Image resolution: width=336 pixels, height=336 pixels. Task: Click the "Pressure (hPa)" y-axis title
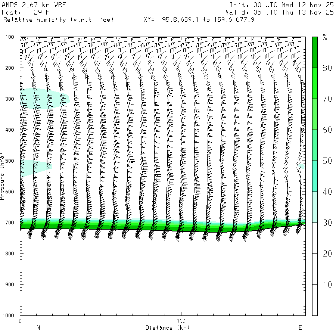3,176
